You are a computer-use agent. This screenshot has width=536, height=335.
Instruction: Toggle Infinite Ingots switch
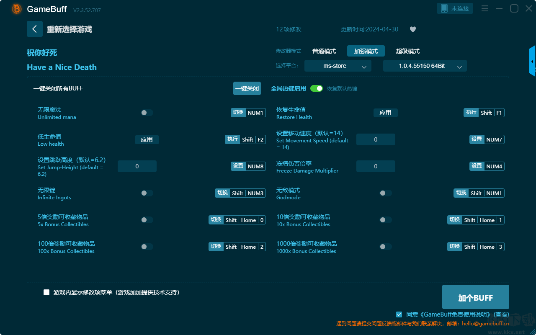click(x=147, y=193)
